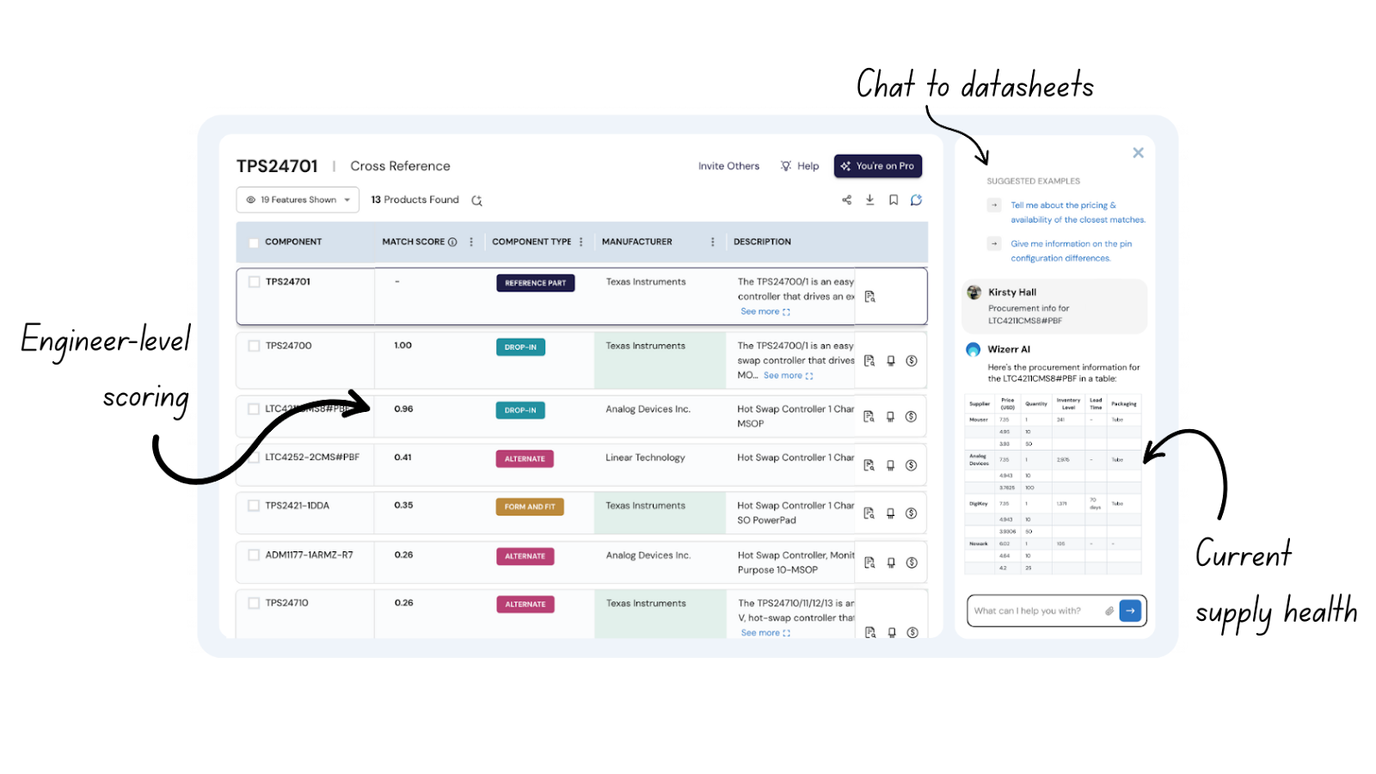Click the 0.35 match score value
The height and width of the screenshot is (774, 1376).
point(403,506)
